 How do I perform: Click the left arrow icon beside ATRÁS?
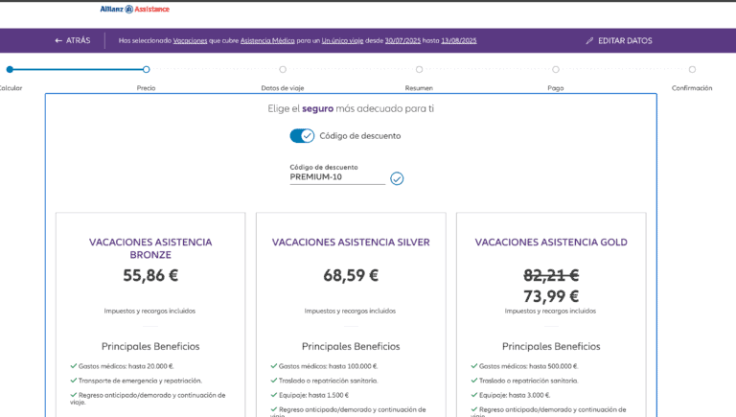pyautogui.click(x=58, y=41)
